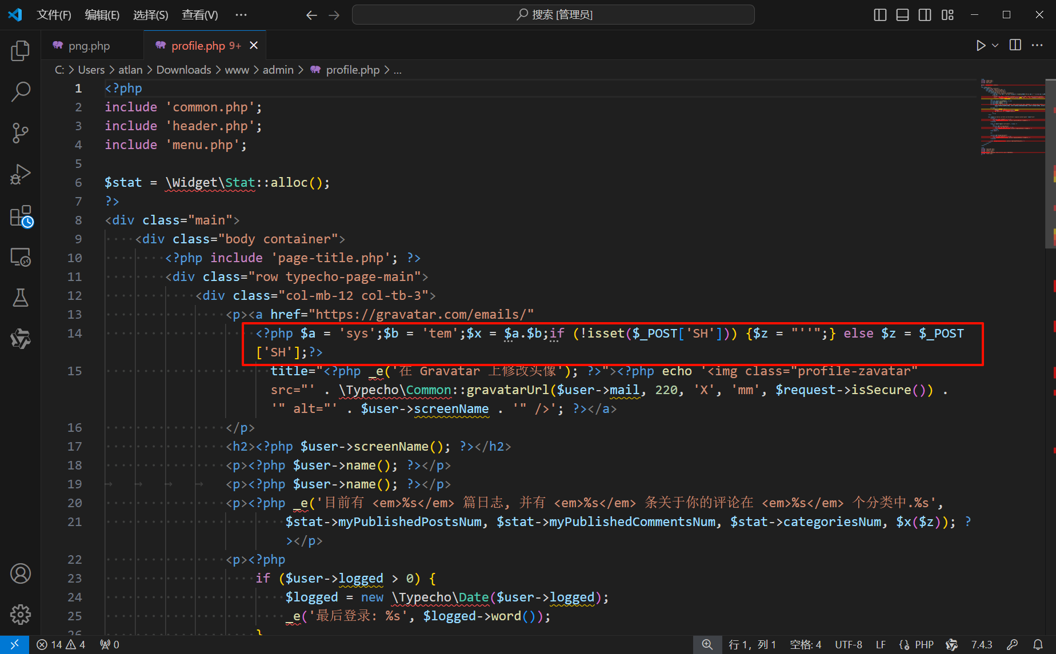The width and height of the screenshot is (1056, 654).
Task: Open Remote Explorer view
Action: coord(21,257)
